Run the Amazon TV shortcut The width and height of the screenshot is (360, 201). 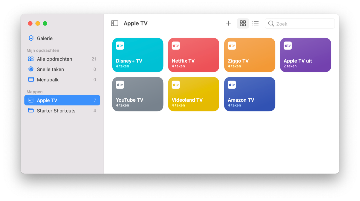(250, 94)
